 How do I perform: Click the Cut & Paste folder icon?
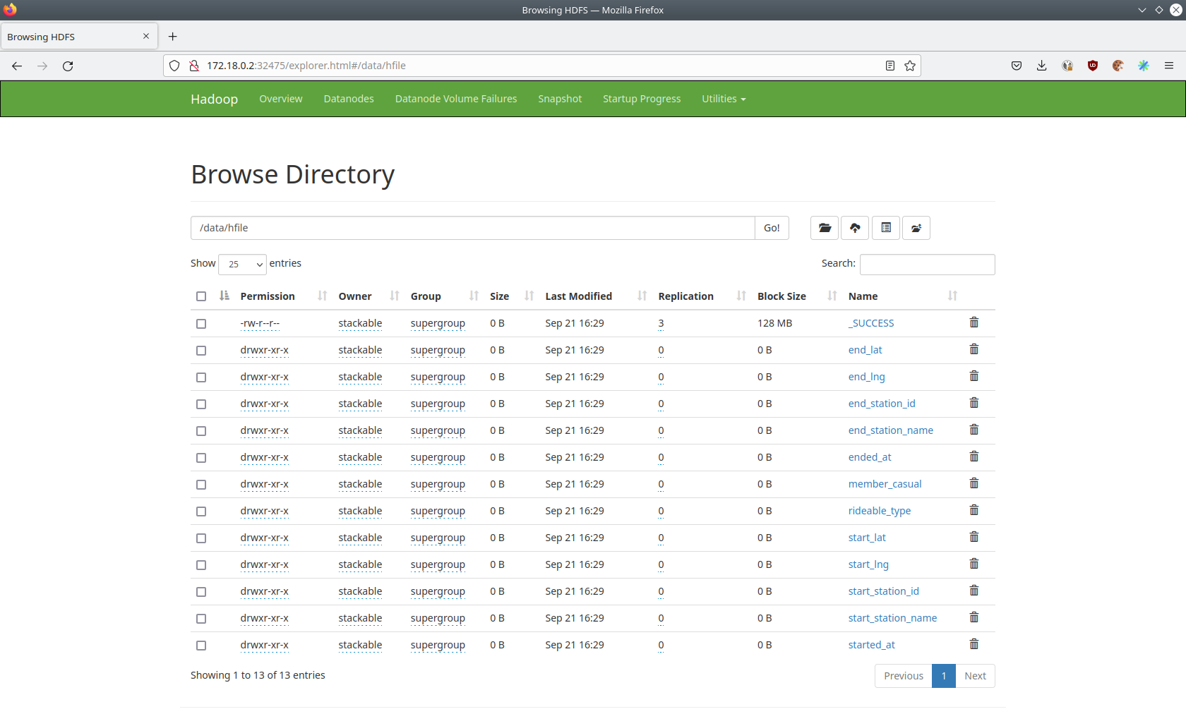(916, 228)
